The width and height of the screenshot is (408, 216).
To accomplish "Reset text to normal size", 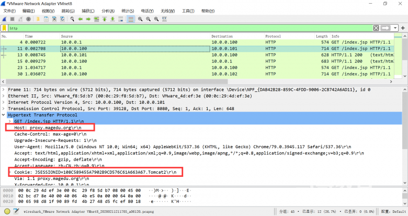I will point(156,19).
